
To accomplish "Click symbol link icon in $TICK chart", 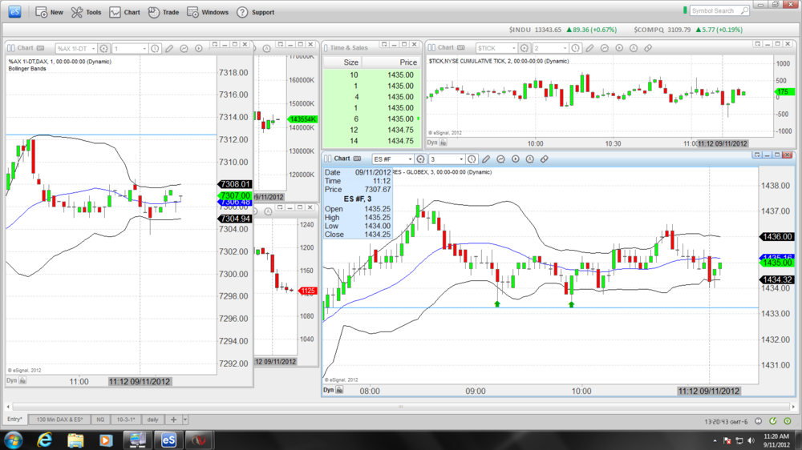I will (525, 48).
